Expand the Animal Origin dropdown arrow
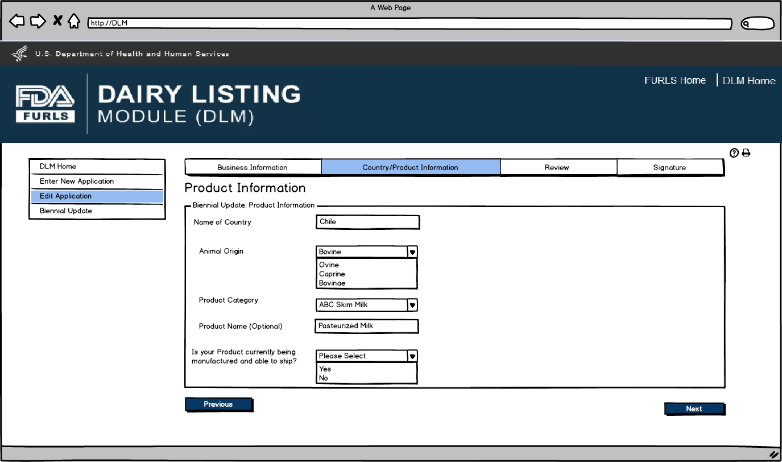Viewport: 782px width, 462px height. [413, 252]
